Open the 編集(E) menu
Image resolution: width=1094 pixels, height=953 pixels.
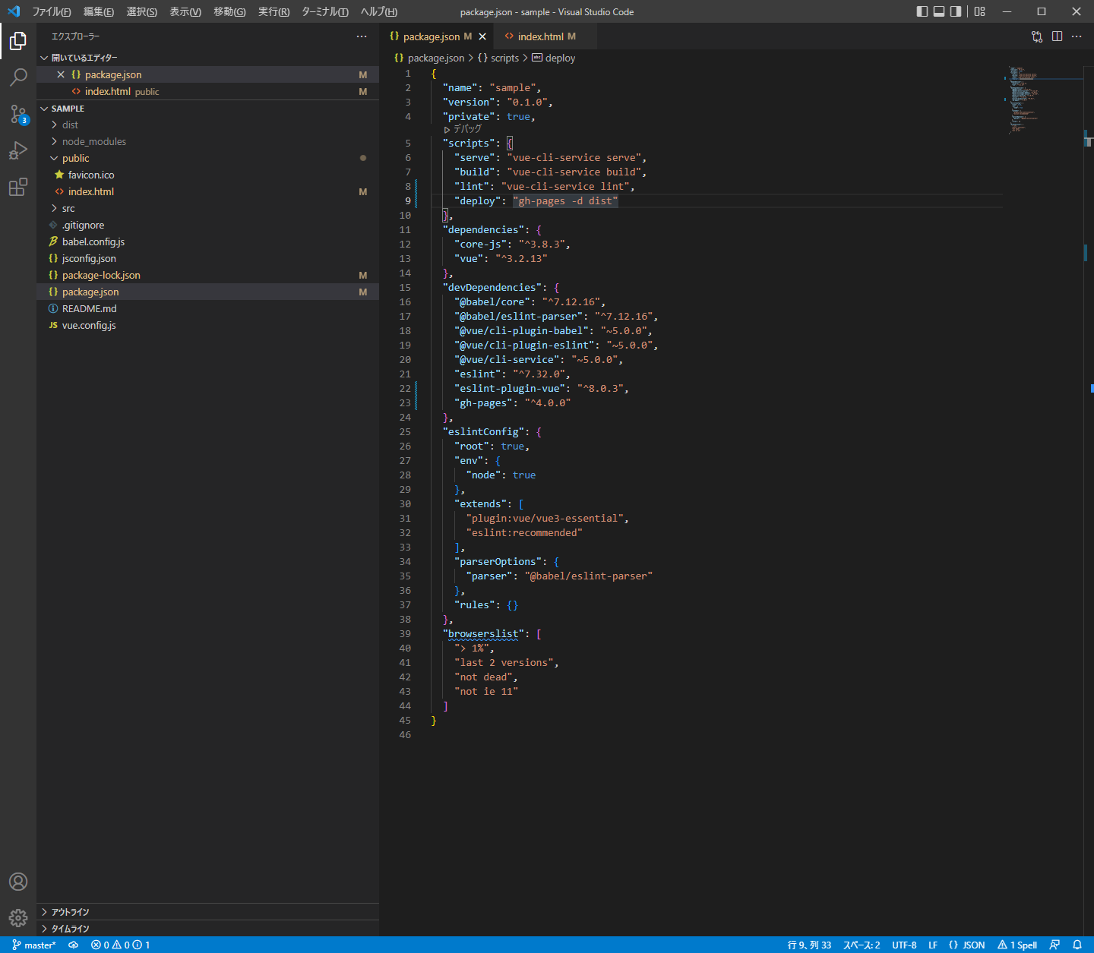point(99,11)
